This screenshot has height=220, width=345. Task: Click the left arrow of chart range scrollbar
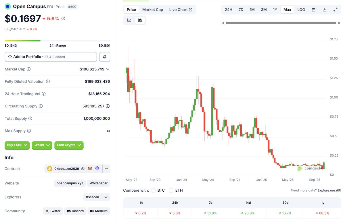point(223,23)
